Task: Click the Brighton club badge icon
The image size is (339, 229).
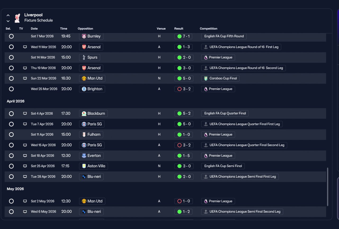Action: click(84, 89)
